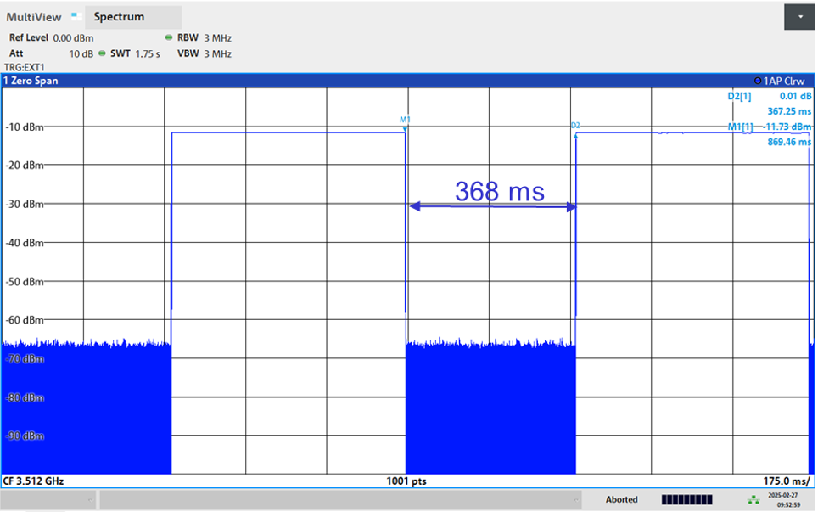Viewport: 818px width, 512px height.
Task: Click the M1 marker on trace
Action: click(x=405, y=121)
